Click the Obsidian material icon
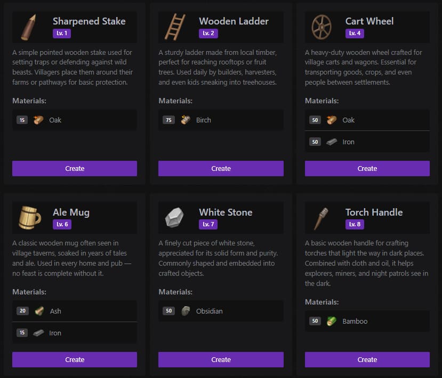442x378 pixels. 186,311
